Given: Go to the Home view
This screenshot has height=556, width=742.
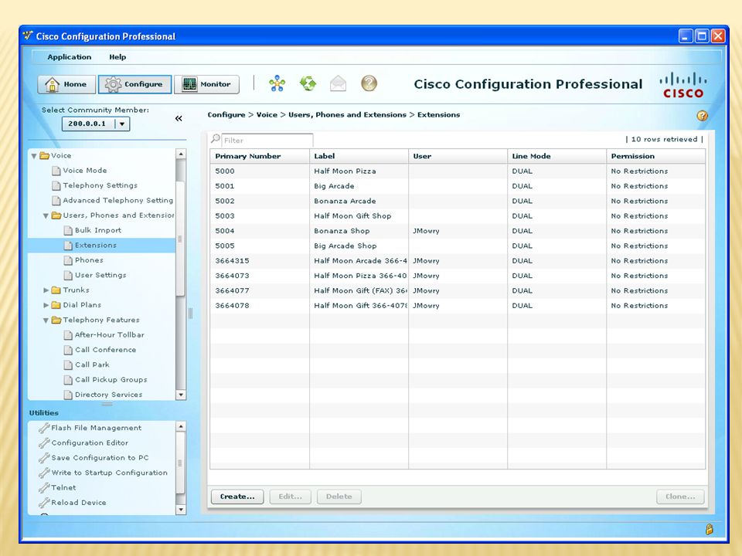Looking at the screenshot, I should tap(66, 84).
